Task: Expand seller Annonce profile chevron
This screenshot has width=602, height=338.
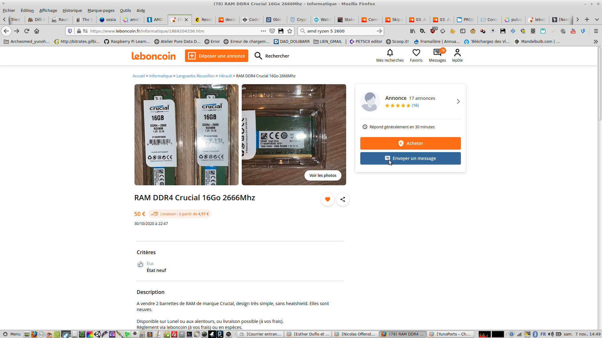Action: point(458,101)
